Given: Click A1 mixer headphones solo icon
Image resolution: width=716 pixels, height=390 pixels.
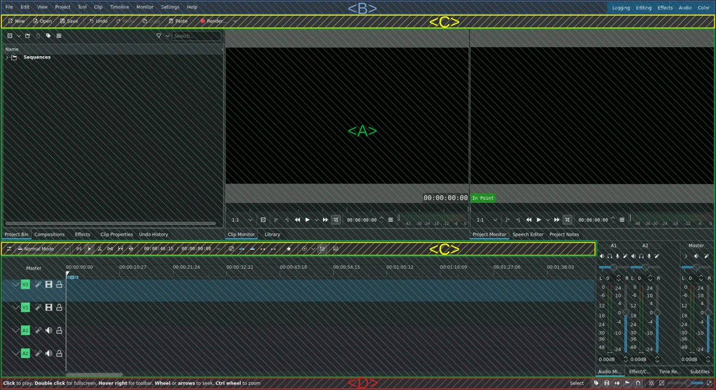Looking at the screenshot, I should click(x=610, y=256).
